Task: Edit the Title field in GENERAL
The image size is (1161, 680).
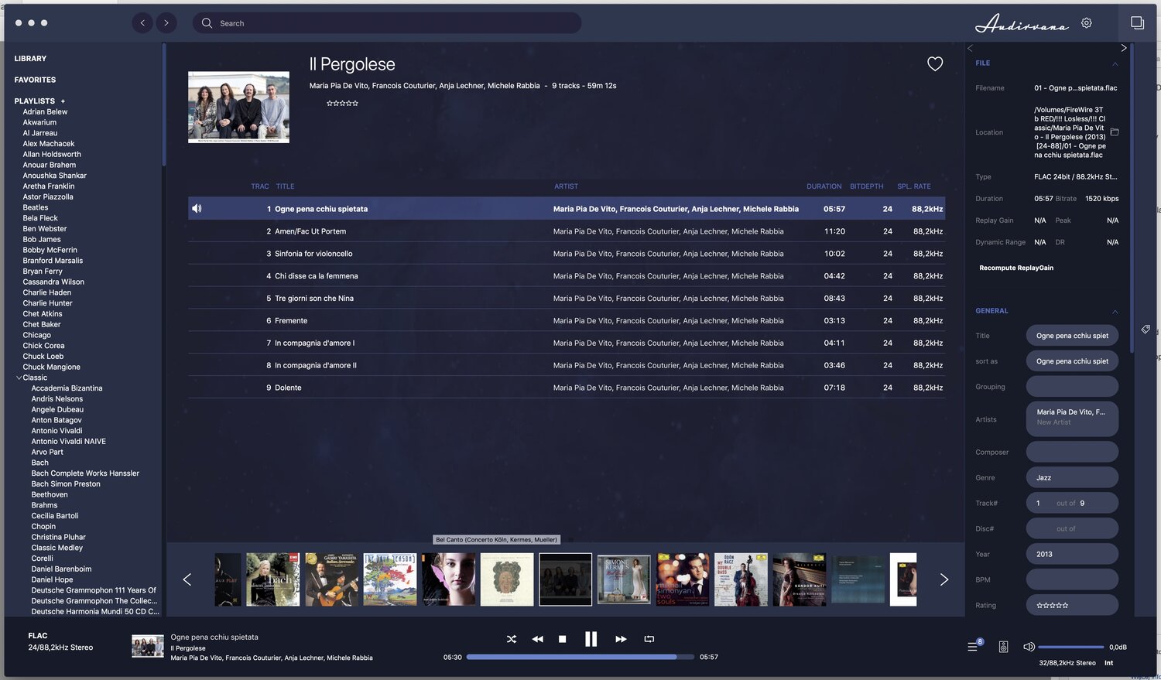Action: coord(1072,336)
